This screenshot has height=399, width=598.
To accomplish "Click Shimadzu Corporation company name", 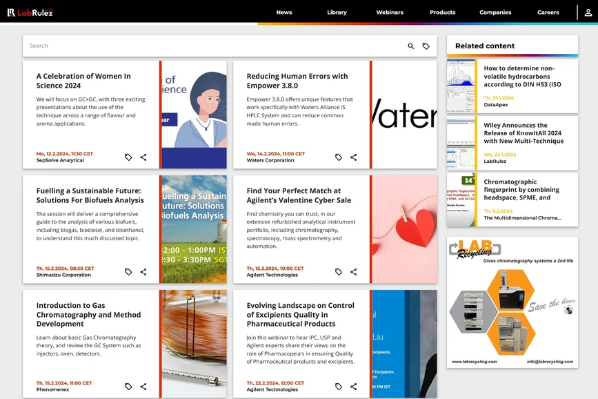I will [x=63, y=275].
